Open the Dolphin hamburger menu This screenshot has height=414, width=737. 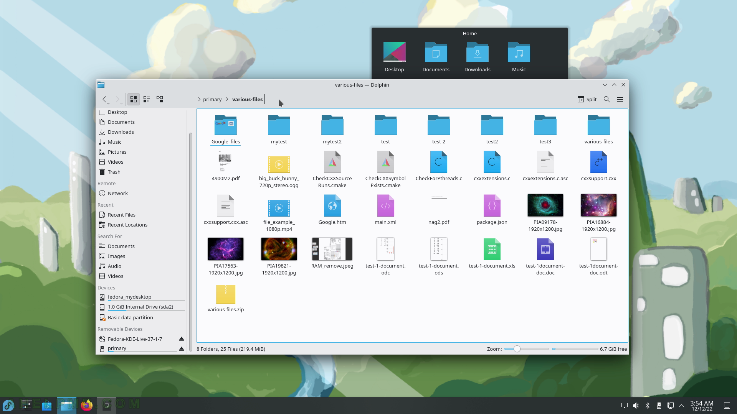(x=620, y=99)
